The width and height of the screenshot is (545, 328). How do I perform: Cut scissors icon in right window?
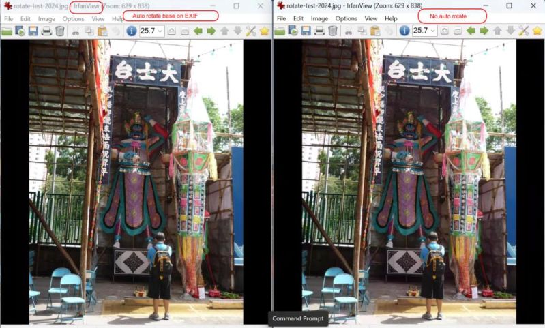point(349,31)
